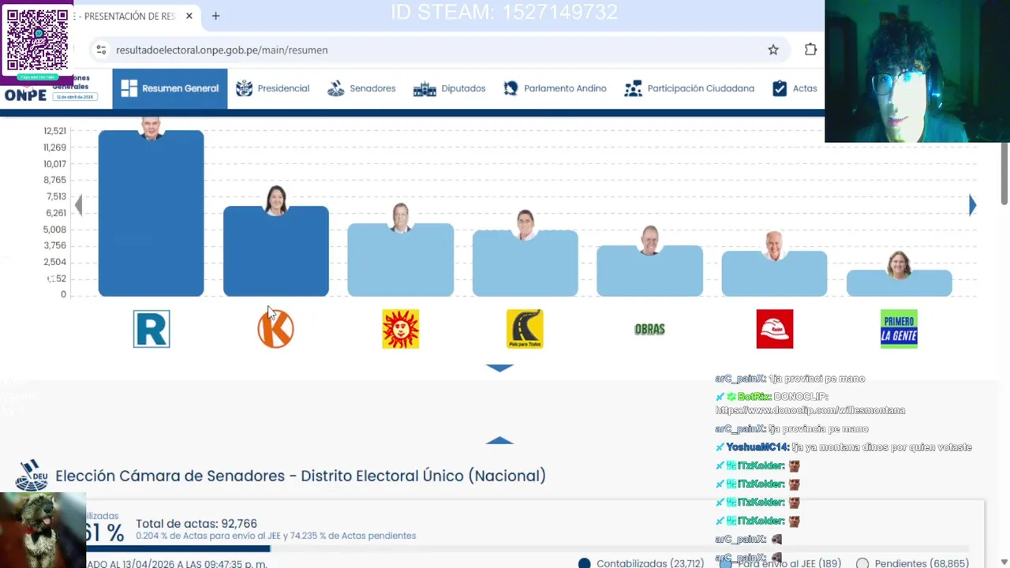
Task: Click the BotRix chat username
Action: click(x=753, y=397)
